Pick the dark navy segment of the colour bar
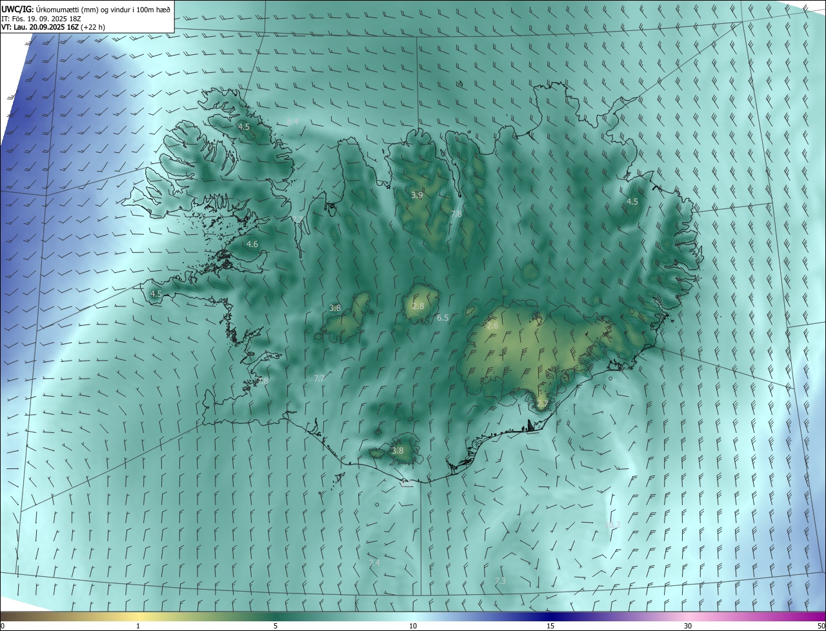The width and height of the screenshot is (826, 631). tap(552, 616)
